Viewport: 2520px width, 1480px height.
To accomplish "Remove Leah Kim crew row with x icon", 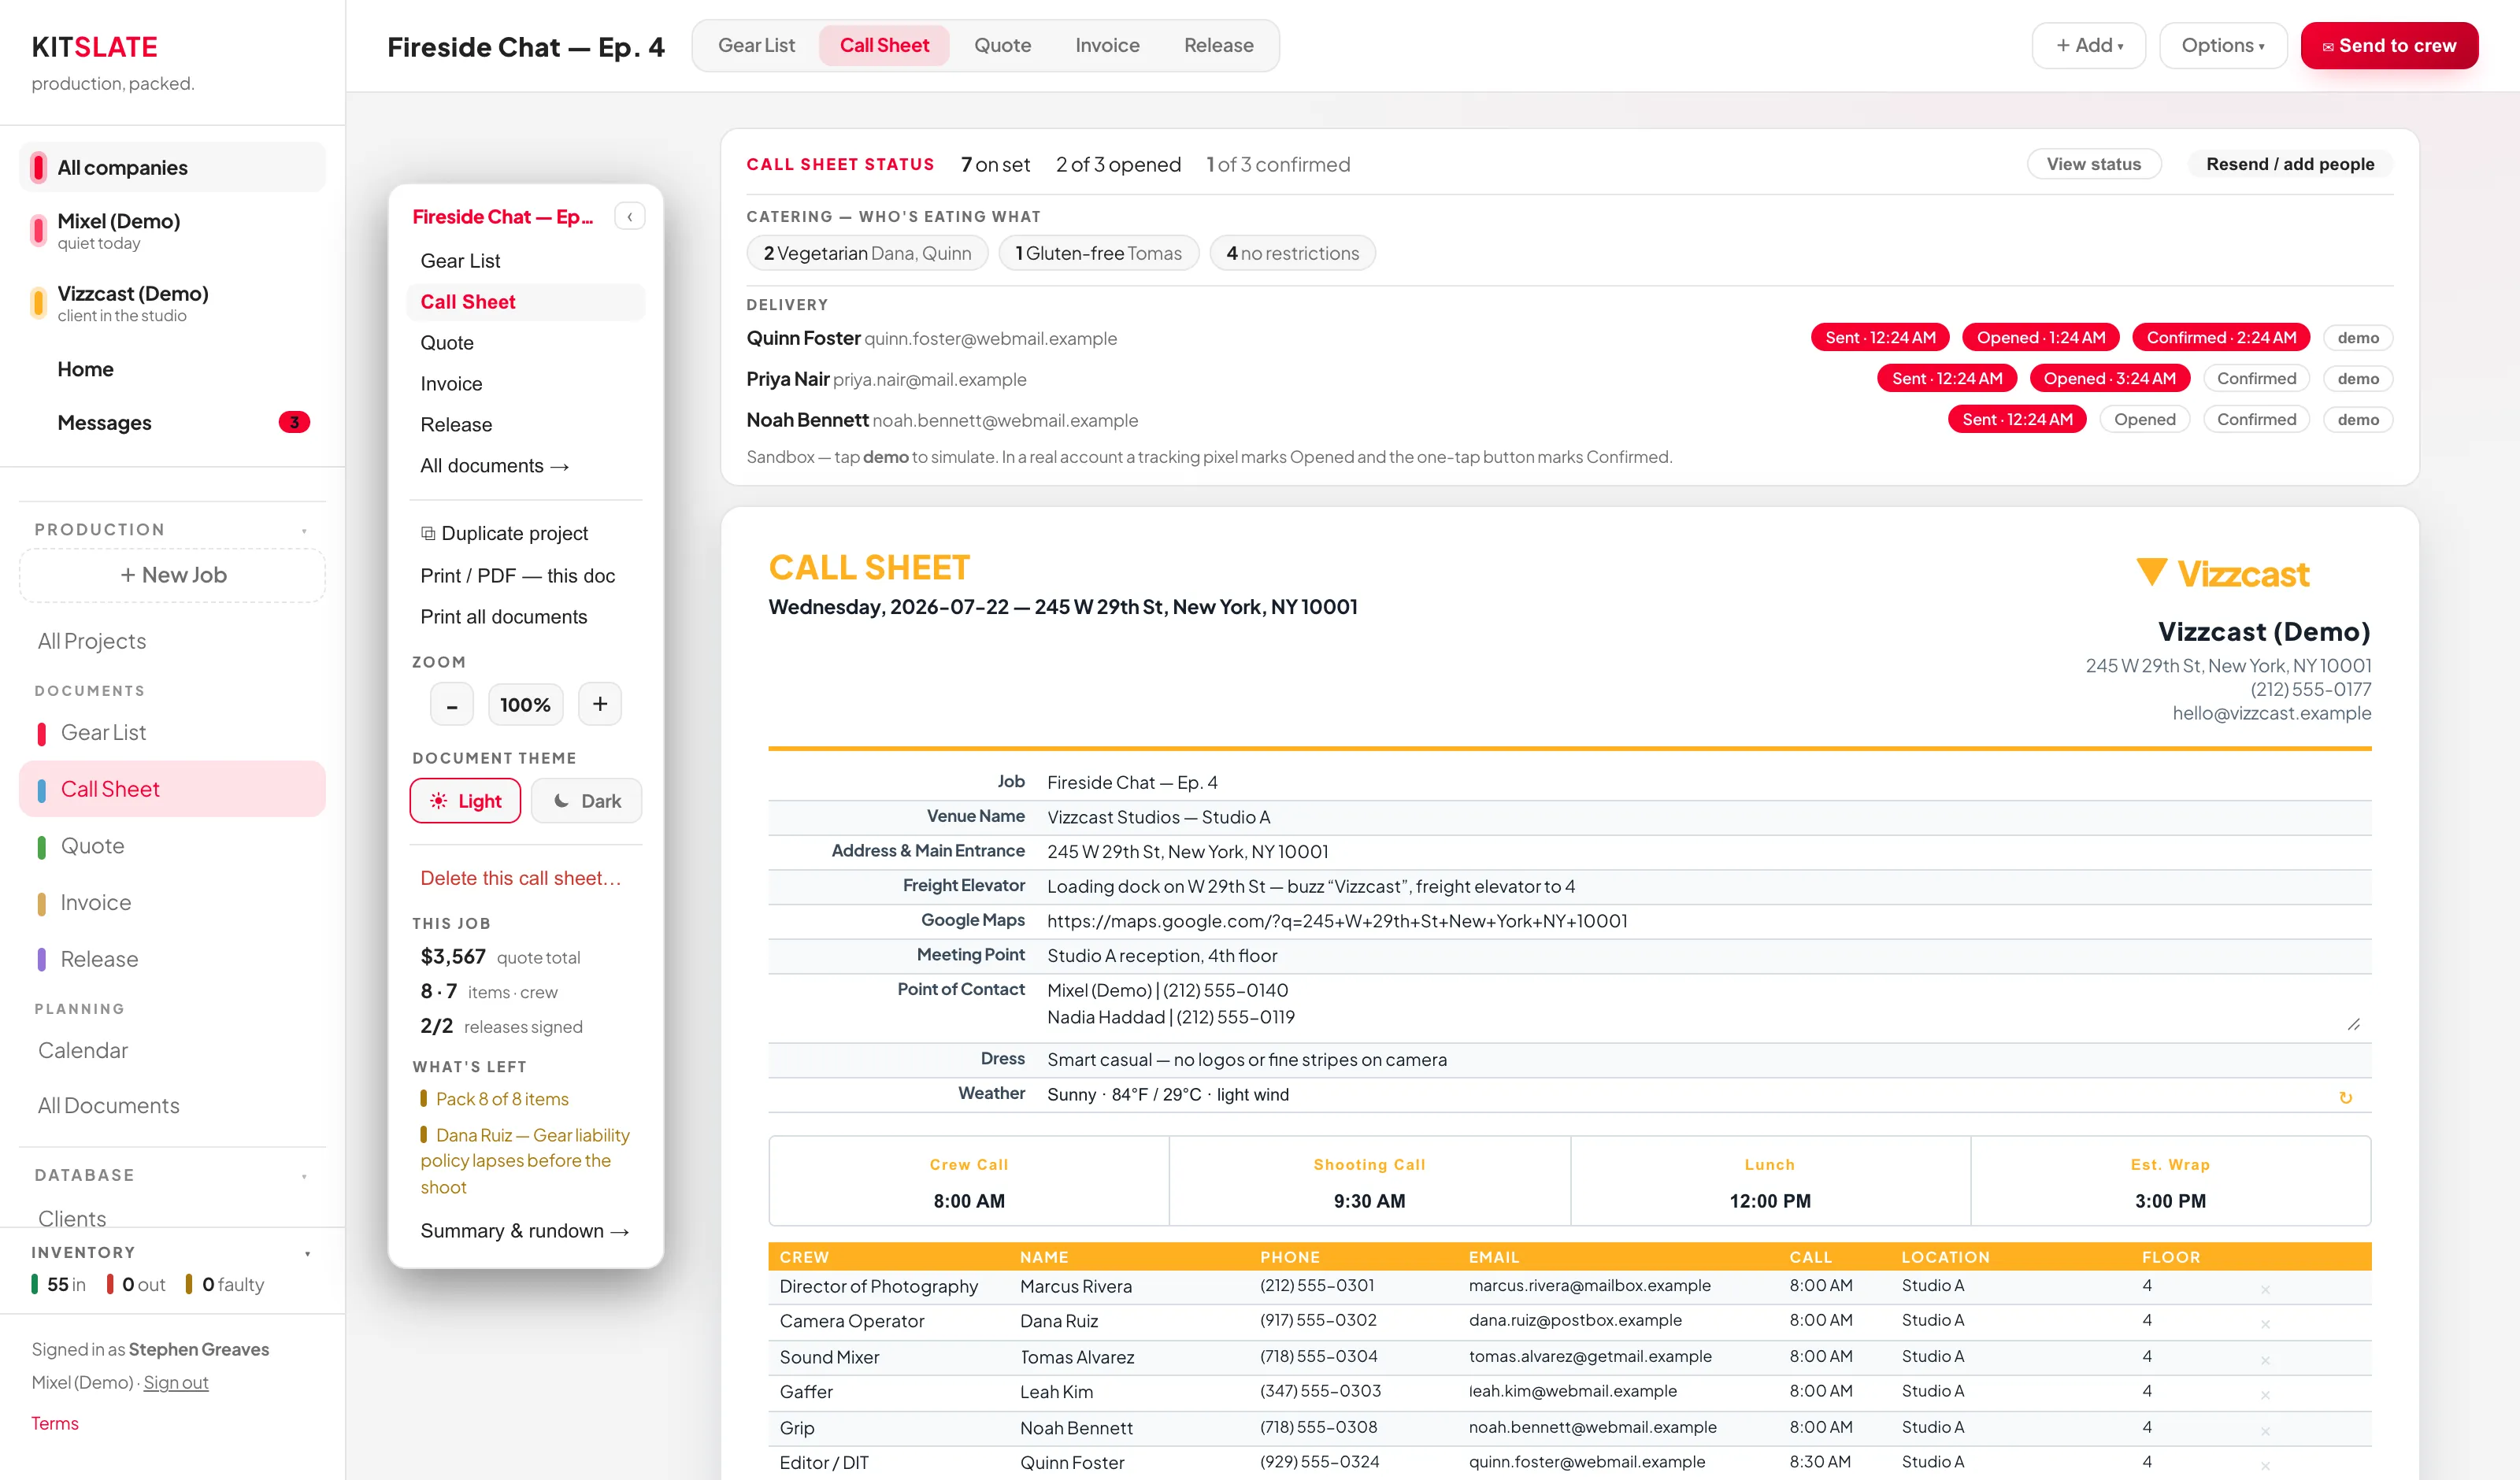I will tap(2265, 1395).
